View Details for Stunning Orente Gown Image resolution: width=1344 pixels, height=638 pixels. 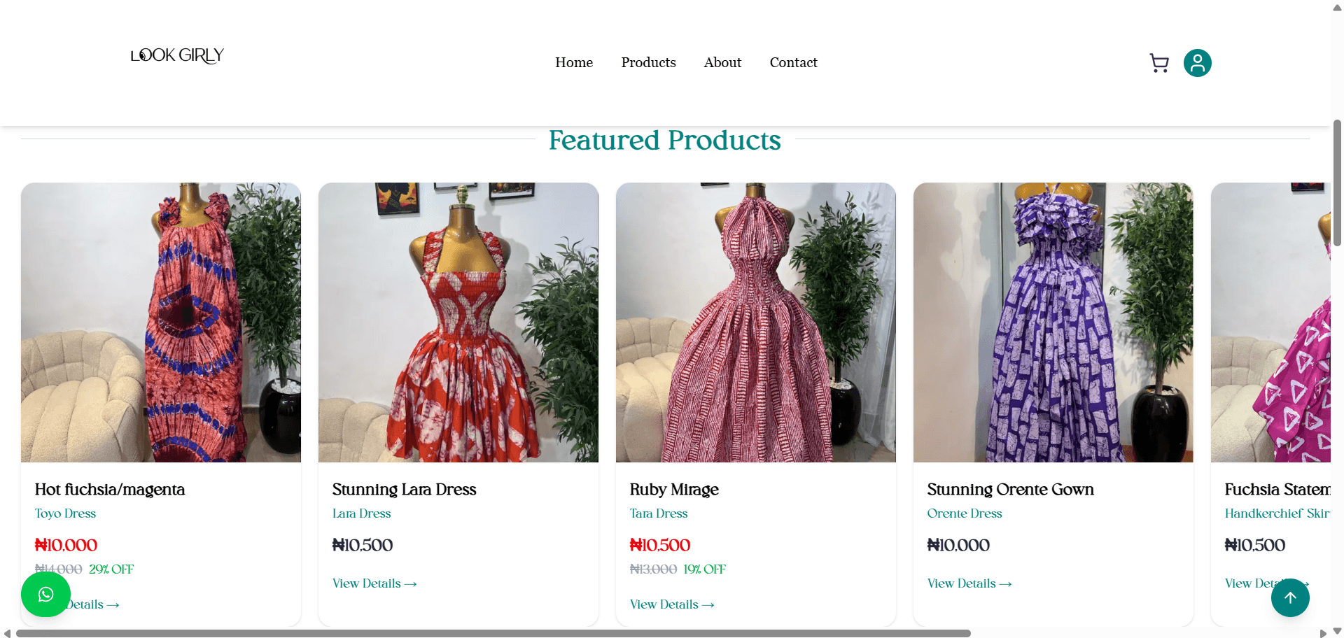coord(969,583)
